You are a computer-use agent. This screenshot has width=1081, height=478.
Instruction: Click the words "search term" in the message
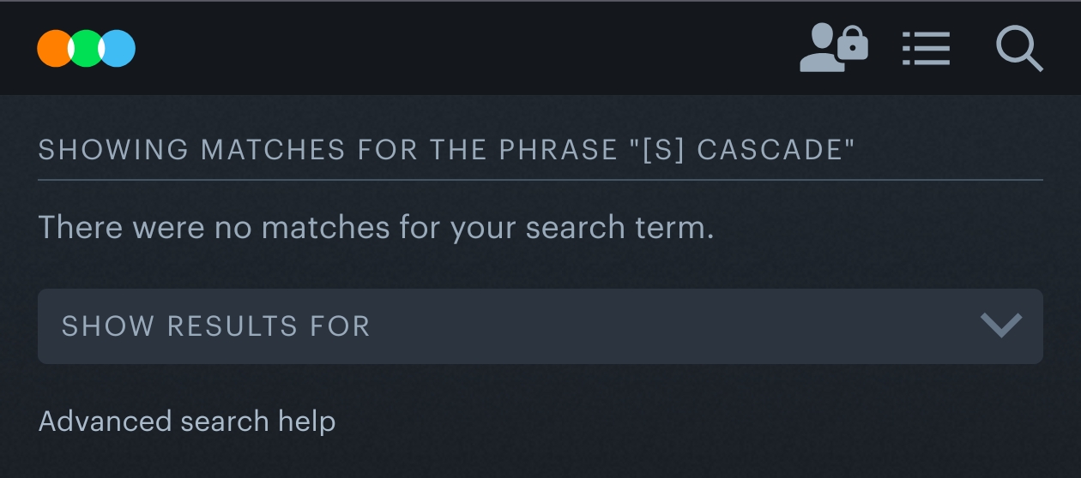[x=619, y=228]
